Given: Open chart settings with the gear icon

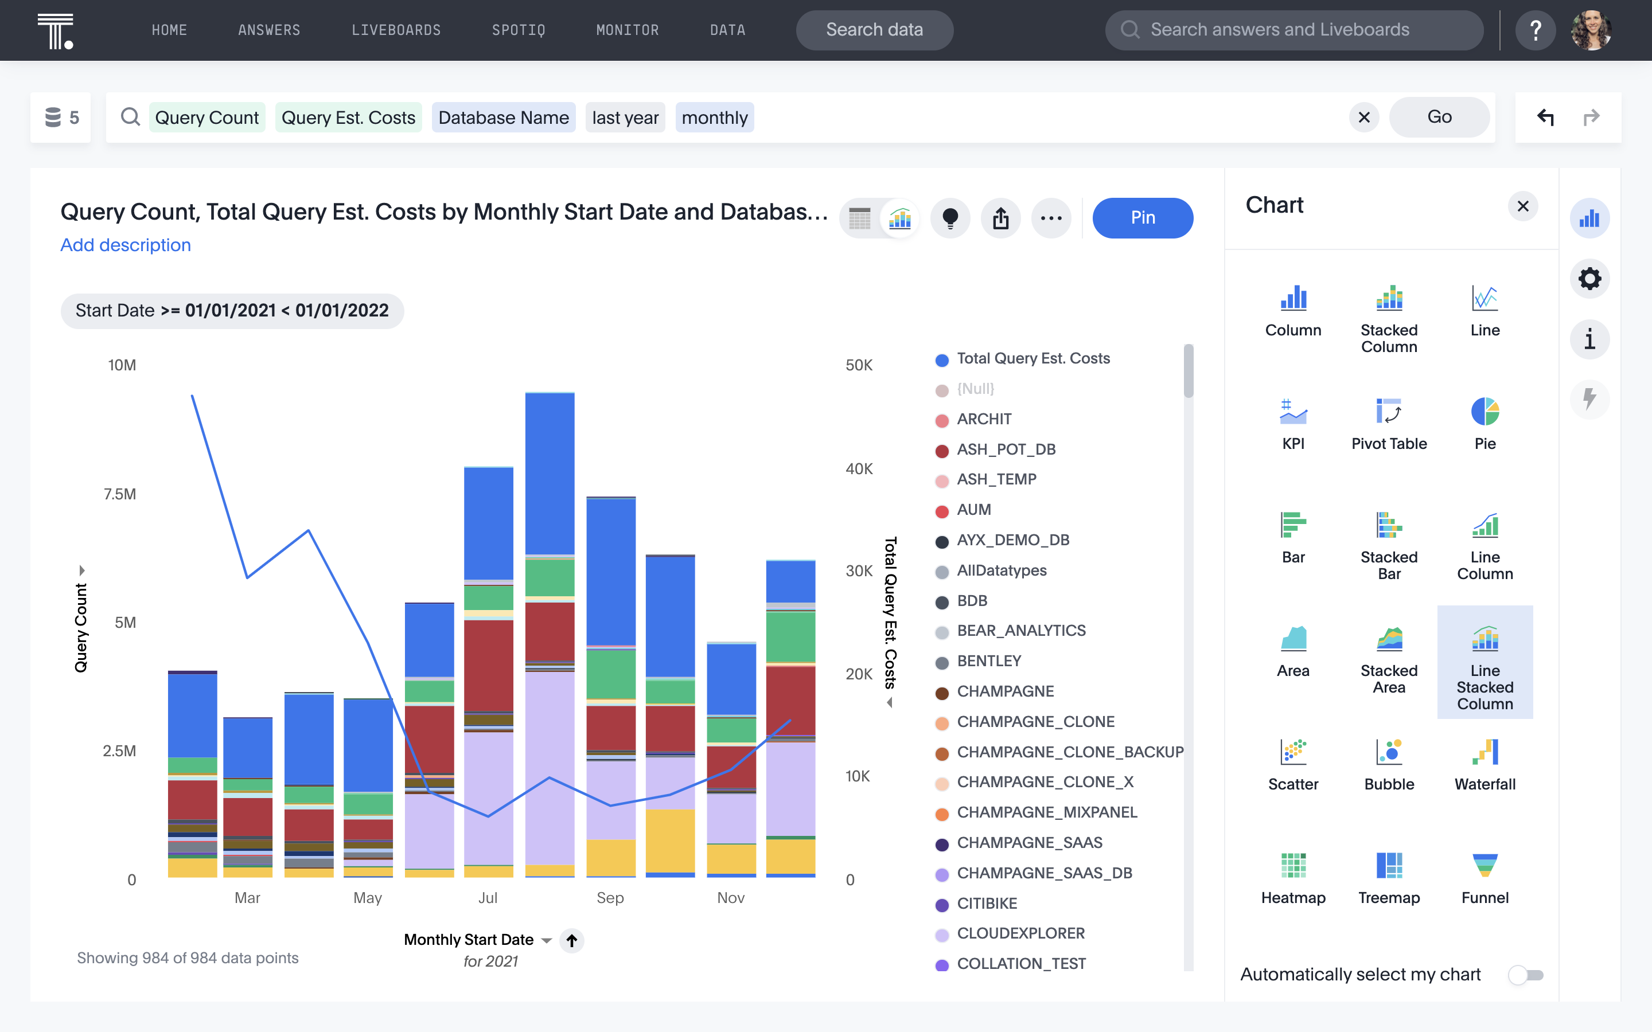Looking at the screenshot, I should click(x=1591, y=279).
